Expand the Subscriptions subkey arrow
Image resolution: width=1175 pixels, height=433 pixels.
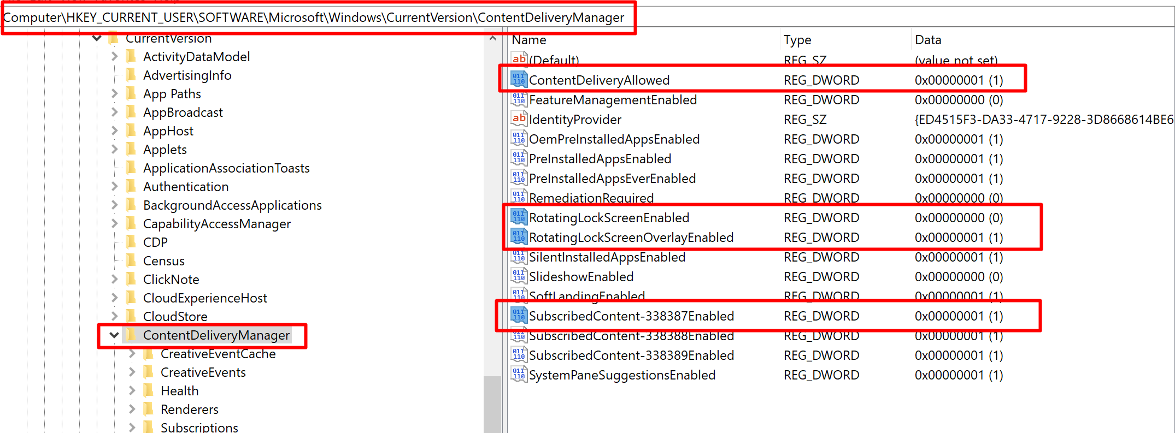point(132,427)
